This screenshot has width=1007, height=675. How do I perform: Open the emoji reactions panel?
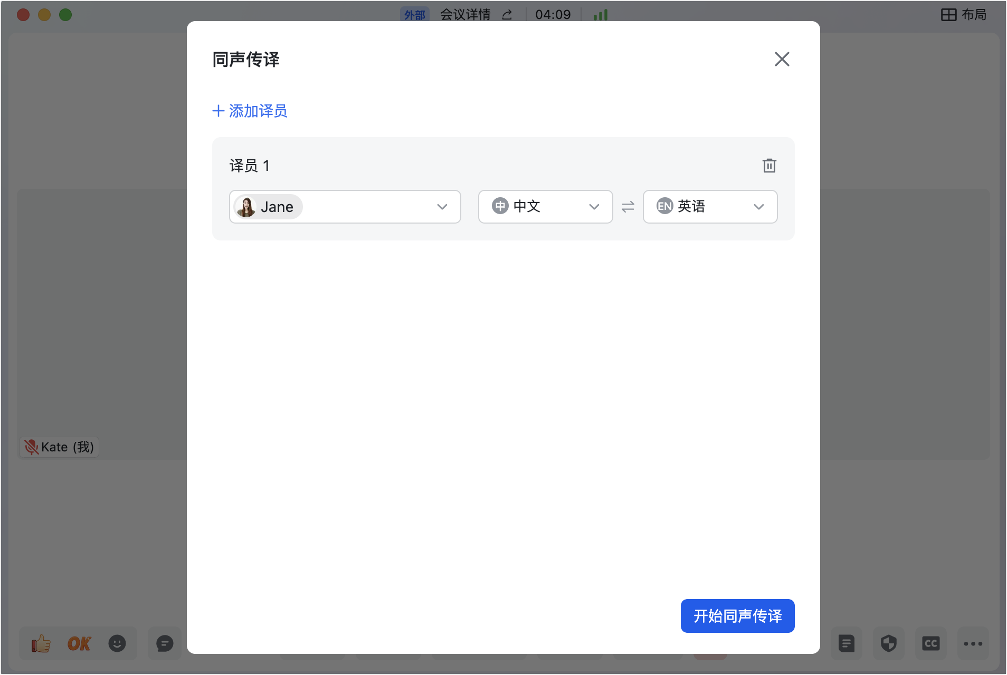[117, 643]
